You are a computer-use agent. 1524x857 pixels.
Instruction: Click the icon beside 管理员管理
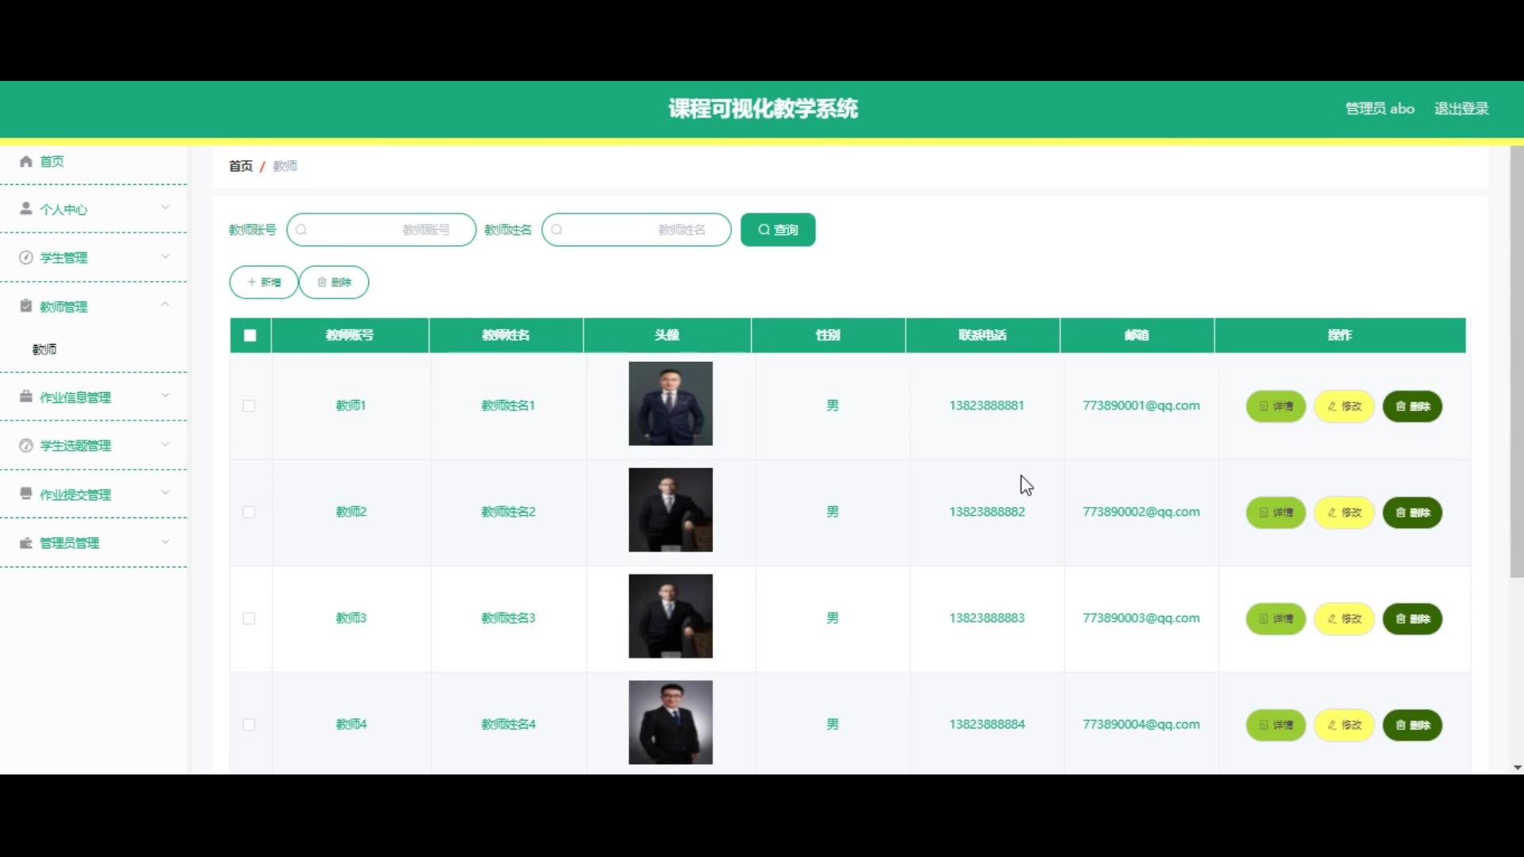click(26, 544)
